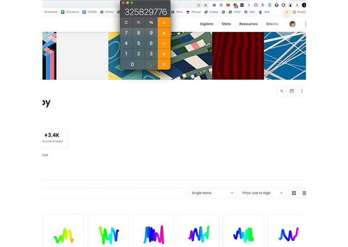
Task: Open the SWiki bookmark
Action: (x=234, y=12)
